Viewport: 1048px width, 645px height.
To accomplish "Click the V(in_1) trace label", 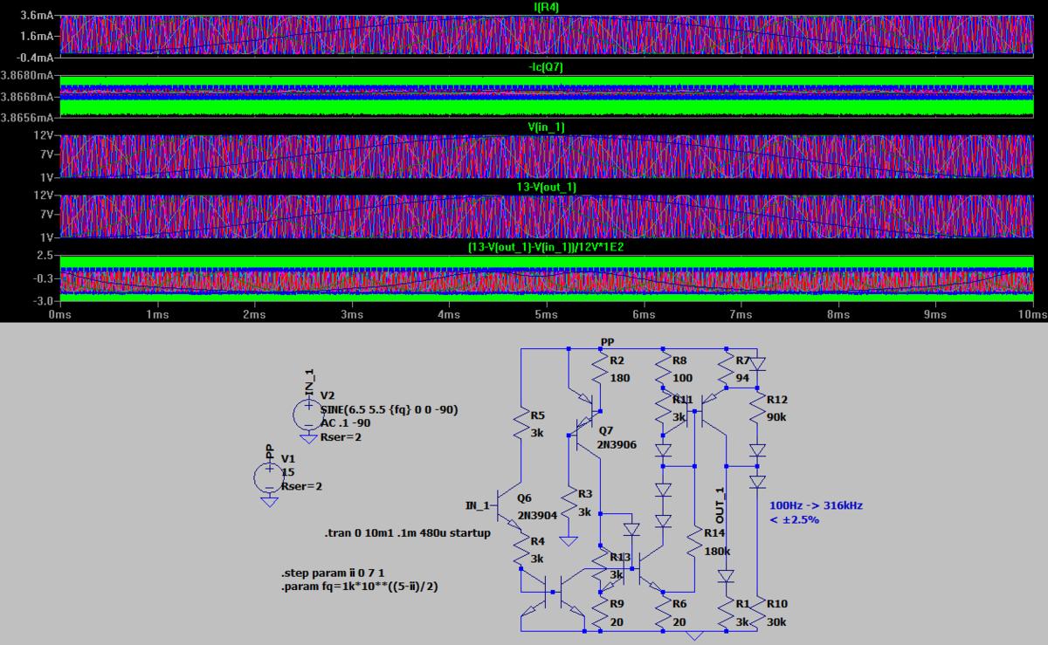I will 547,127.
